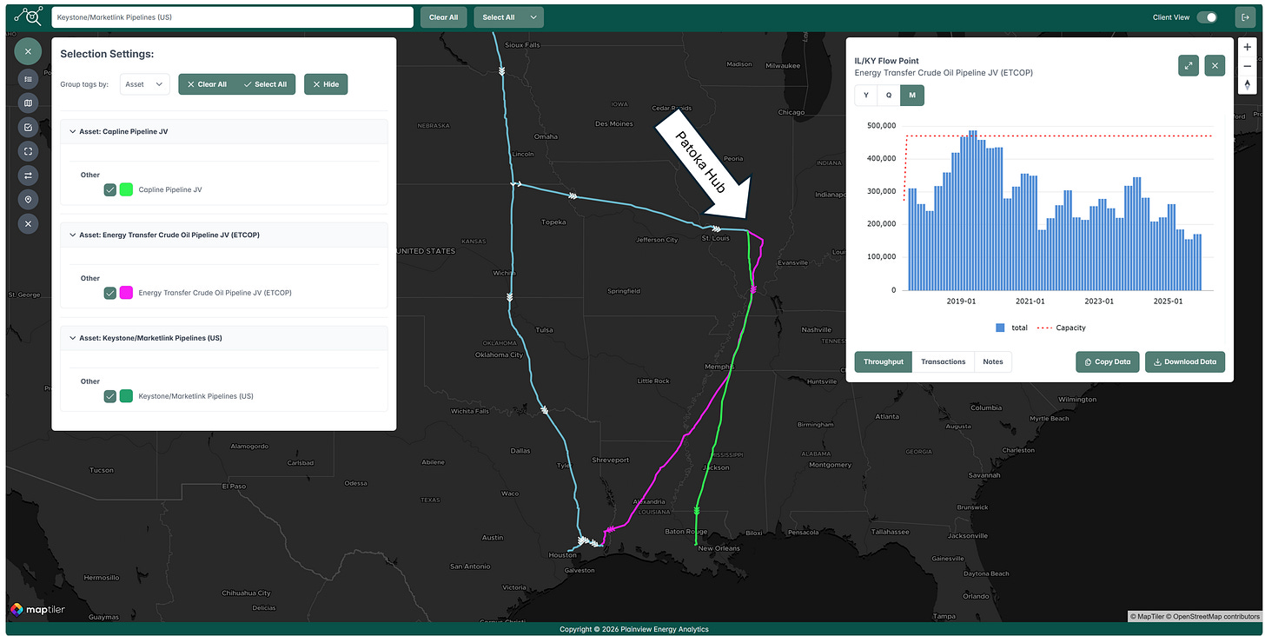Viewport: 1265px width, 636px height.
Task: Click Clear All in the top bar
Action: (x=444, y=17)
